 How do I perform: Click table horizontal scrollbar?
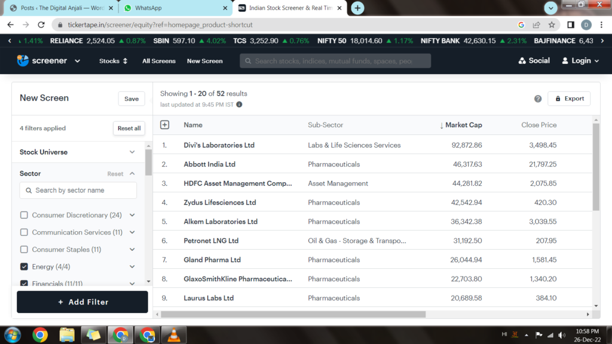[293, 314]
